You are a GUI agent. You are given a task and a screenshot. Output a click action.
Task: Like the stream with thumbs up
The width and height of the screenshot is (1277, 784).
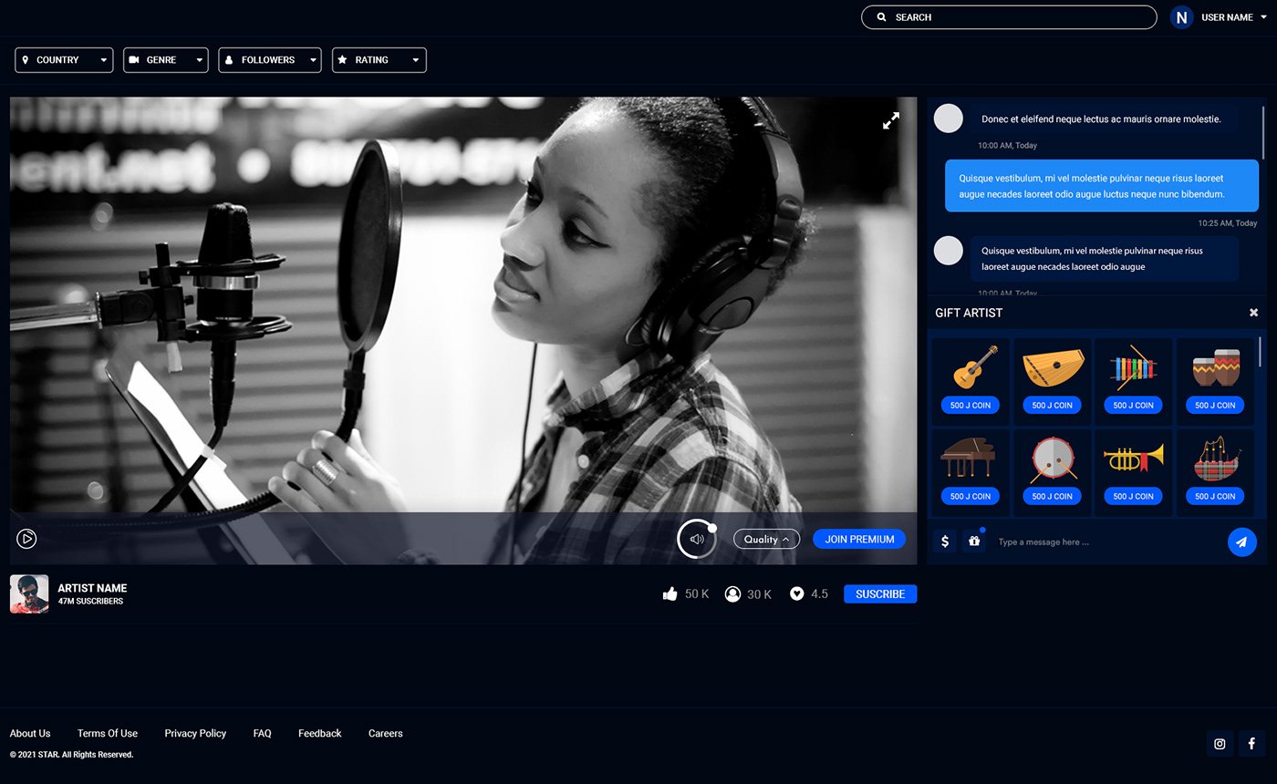670,594
